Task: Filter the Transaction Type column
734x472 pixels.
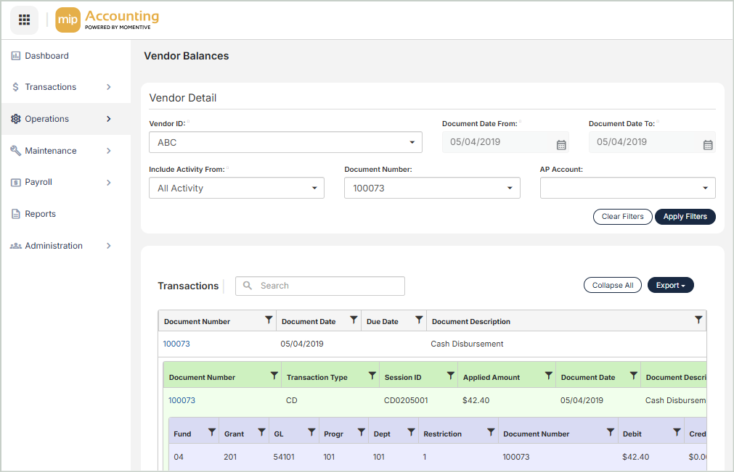Action: point(372,376)
